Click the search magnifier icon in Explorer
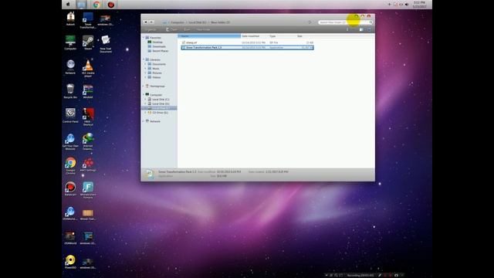Image resolution: width=494 pixels, height=278 pixels. [370, 22]
